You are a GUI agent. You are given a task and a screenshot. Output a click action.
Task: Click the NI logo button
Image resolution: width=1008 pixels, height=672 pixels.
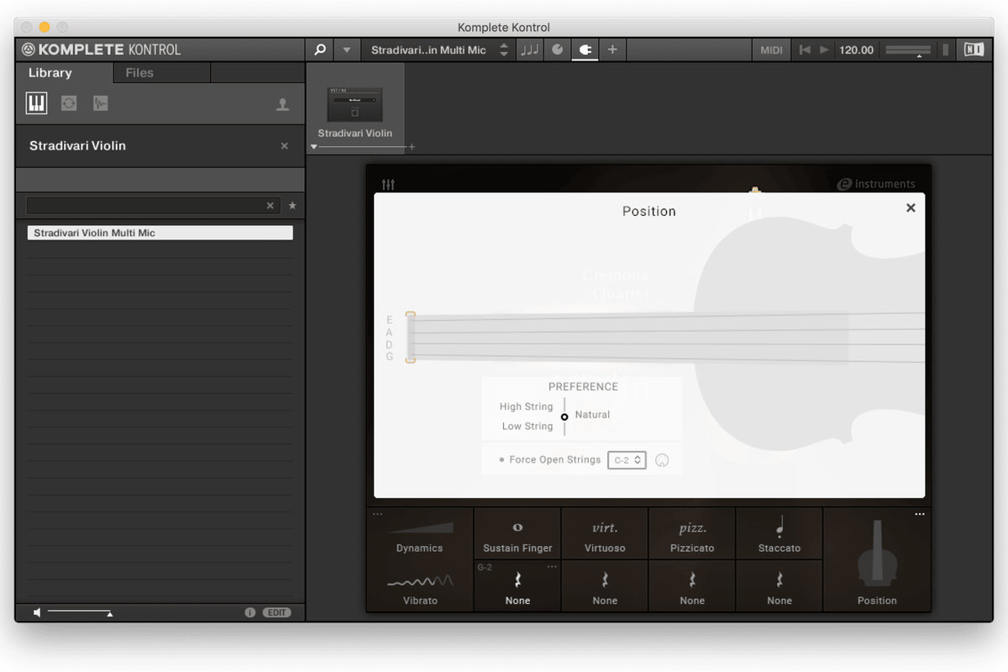974,50
